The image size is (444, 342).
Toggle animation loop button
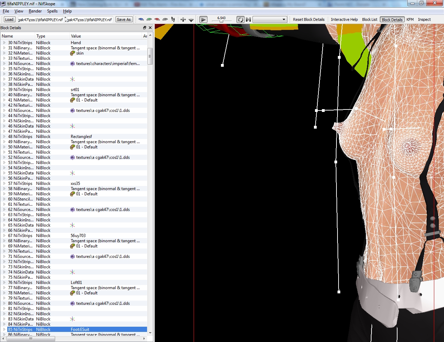click(x=240, y=19)
